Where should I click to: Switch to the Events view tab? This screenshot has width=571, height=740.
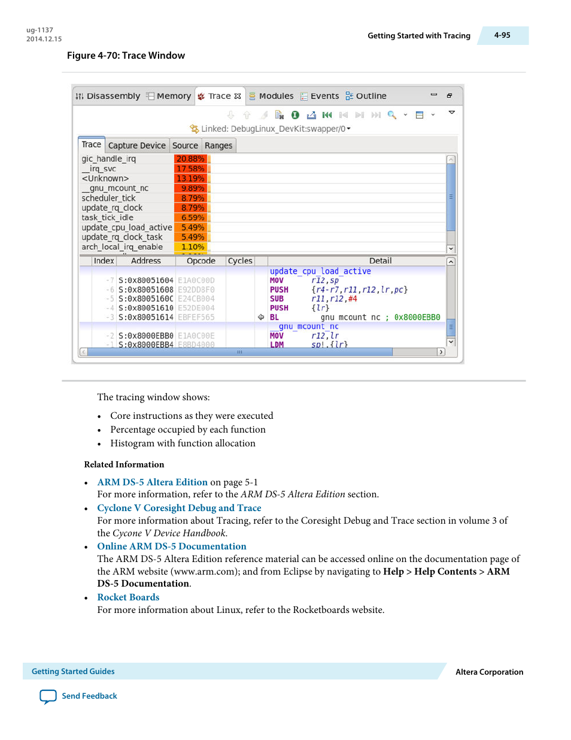click(320, 96)
